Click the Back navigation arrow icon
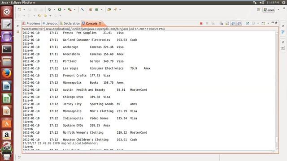This screenshot has width=287, height=161. pos(45,16)
